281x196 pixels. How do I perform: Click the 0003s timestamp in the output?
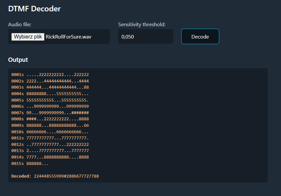[x=18, y=87]
